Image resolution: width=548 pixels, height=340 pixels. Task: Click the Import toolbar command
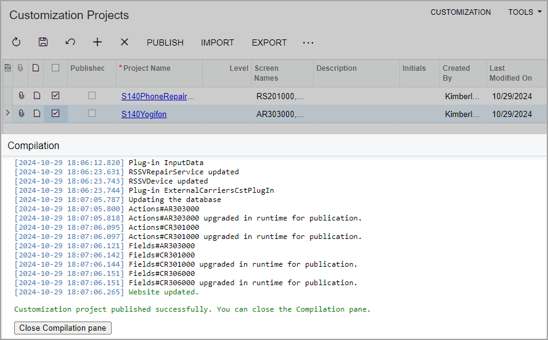218,42
